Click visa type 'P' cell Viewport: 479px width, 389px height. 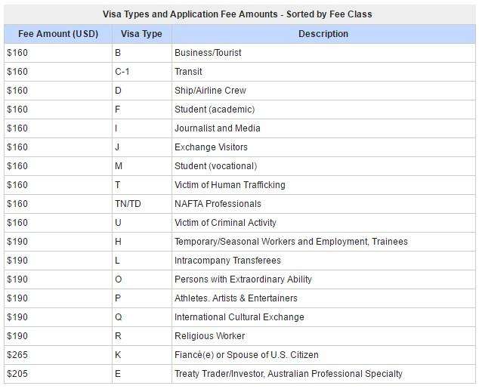[x=142, y=298]
